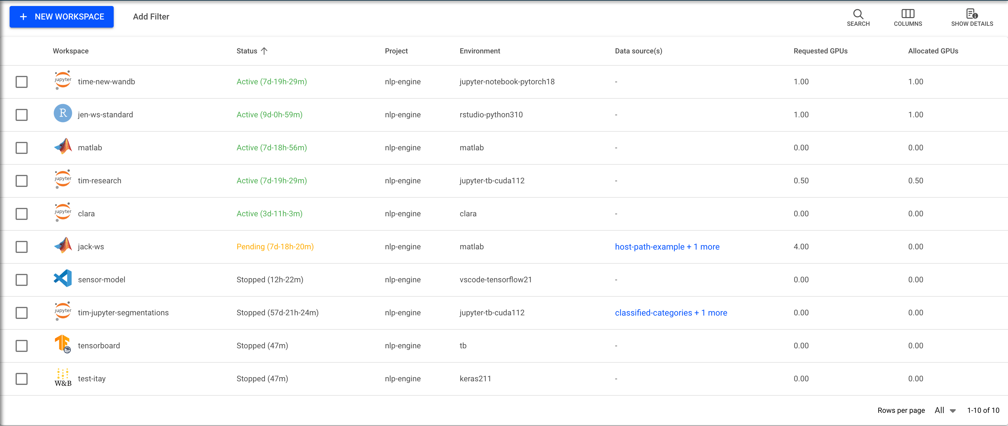Sort by Workspace column header

tap(70, 51)
